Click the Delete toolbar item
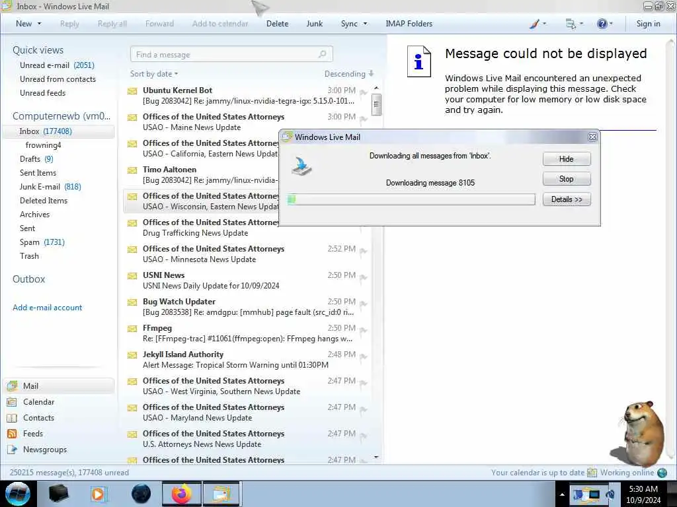The height and width of the screenshot is (507, 677). pos(277,24)
